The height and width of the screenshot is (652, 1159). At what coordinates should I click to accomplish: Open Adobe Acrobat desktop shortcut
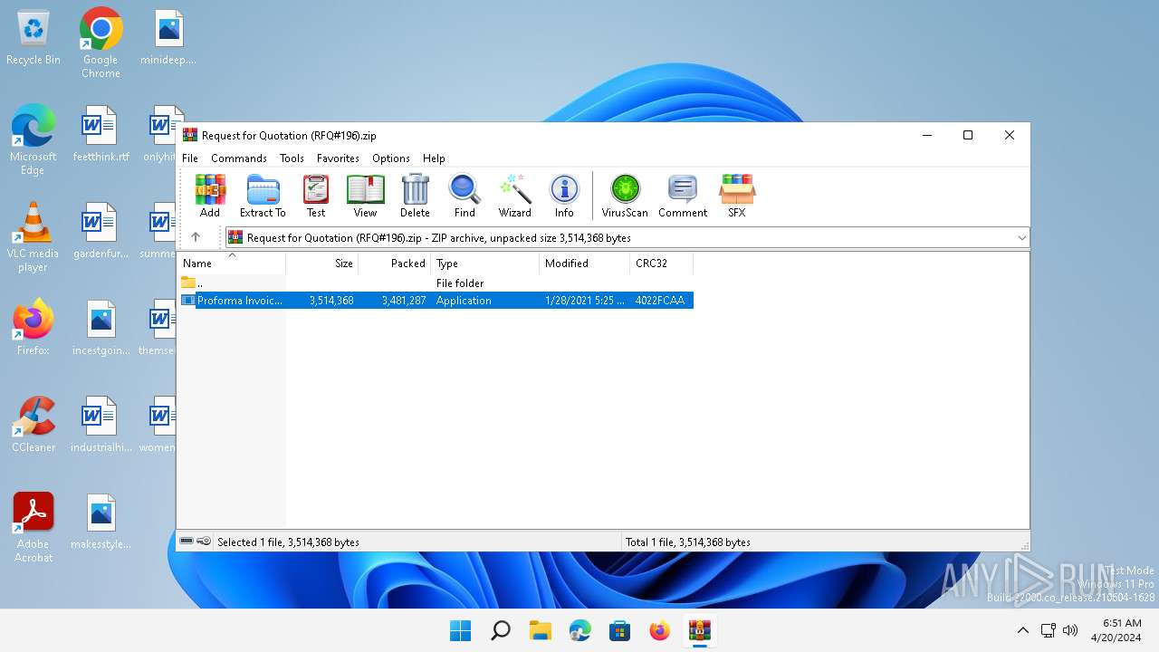tap(34, 528)
